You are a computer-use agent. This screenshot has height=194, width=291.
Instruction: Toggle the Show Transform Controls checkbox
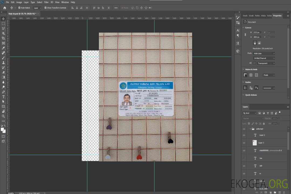point(46,8)
